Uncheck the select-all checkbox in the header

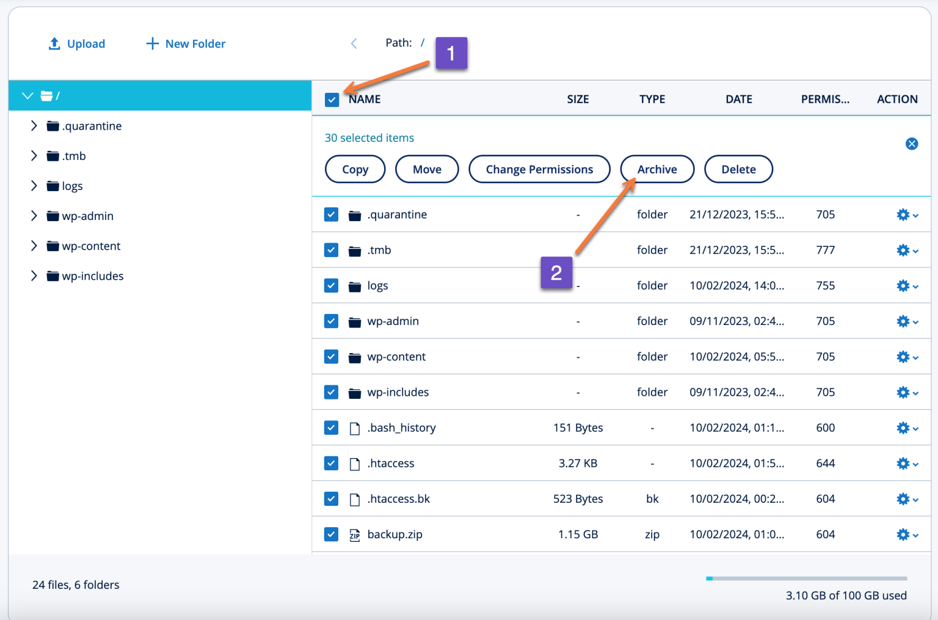coord(332,98)
